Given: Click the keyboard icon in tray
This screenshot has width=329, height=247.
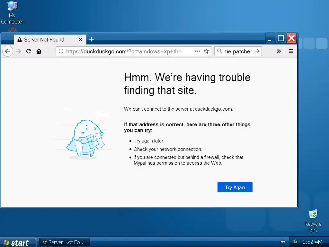Looking at the screenshot, I should tap(283, 242).
